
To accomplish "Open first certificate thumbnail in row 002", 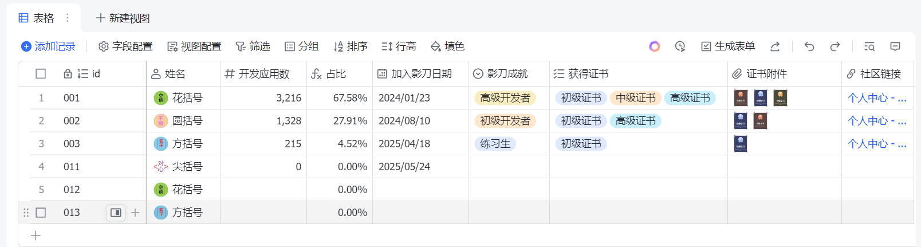I will (x=740, y=121).
